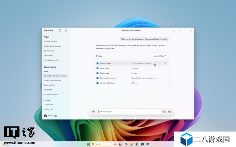The width and height of the screenshot is (236, 147).
Task: Open the share icon in the title bar
Action: click(x=174, y=30)
